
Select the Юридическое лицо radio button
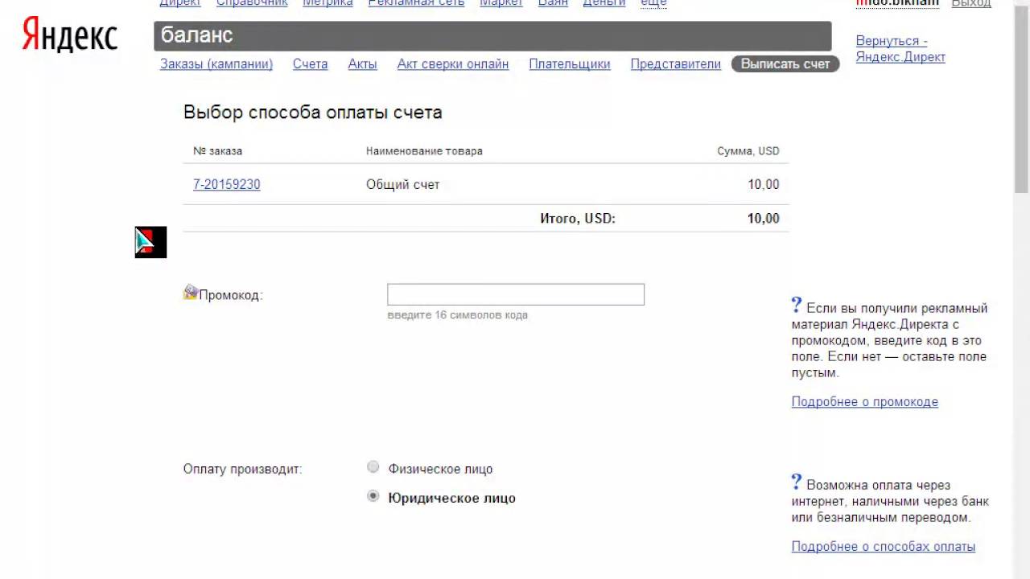373,496
